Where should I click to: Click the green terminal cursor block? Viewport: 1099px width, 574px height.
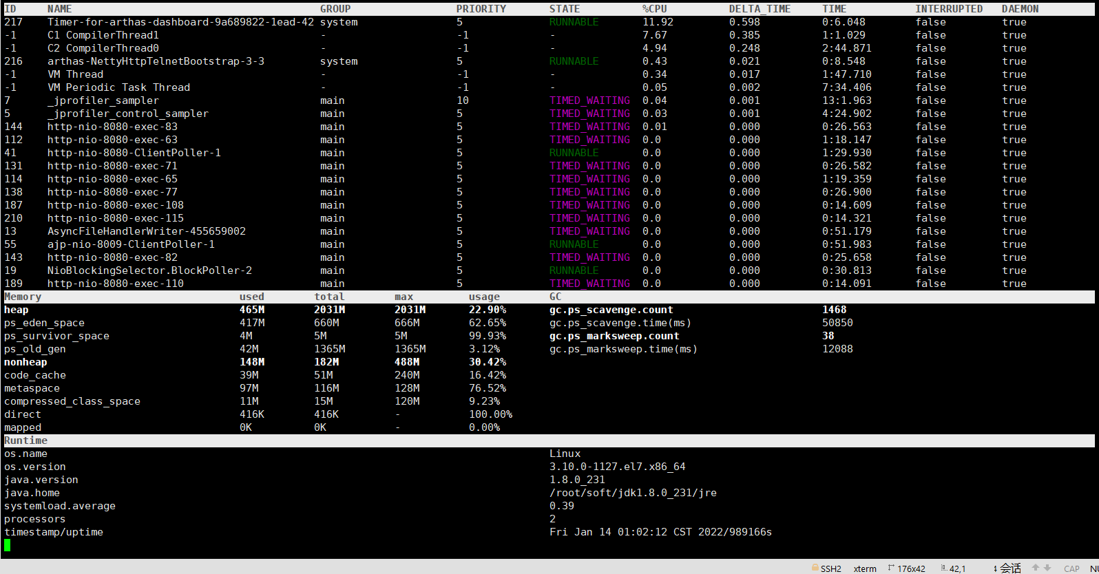coord(8,545)
